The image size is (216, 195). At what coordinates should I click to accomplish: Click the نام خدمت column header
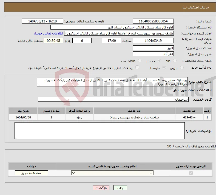[134, 111]
